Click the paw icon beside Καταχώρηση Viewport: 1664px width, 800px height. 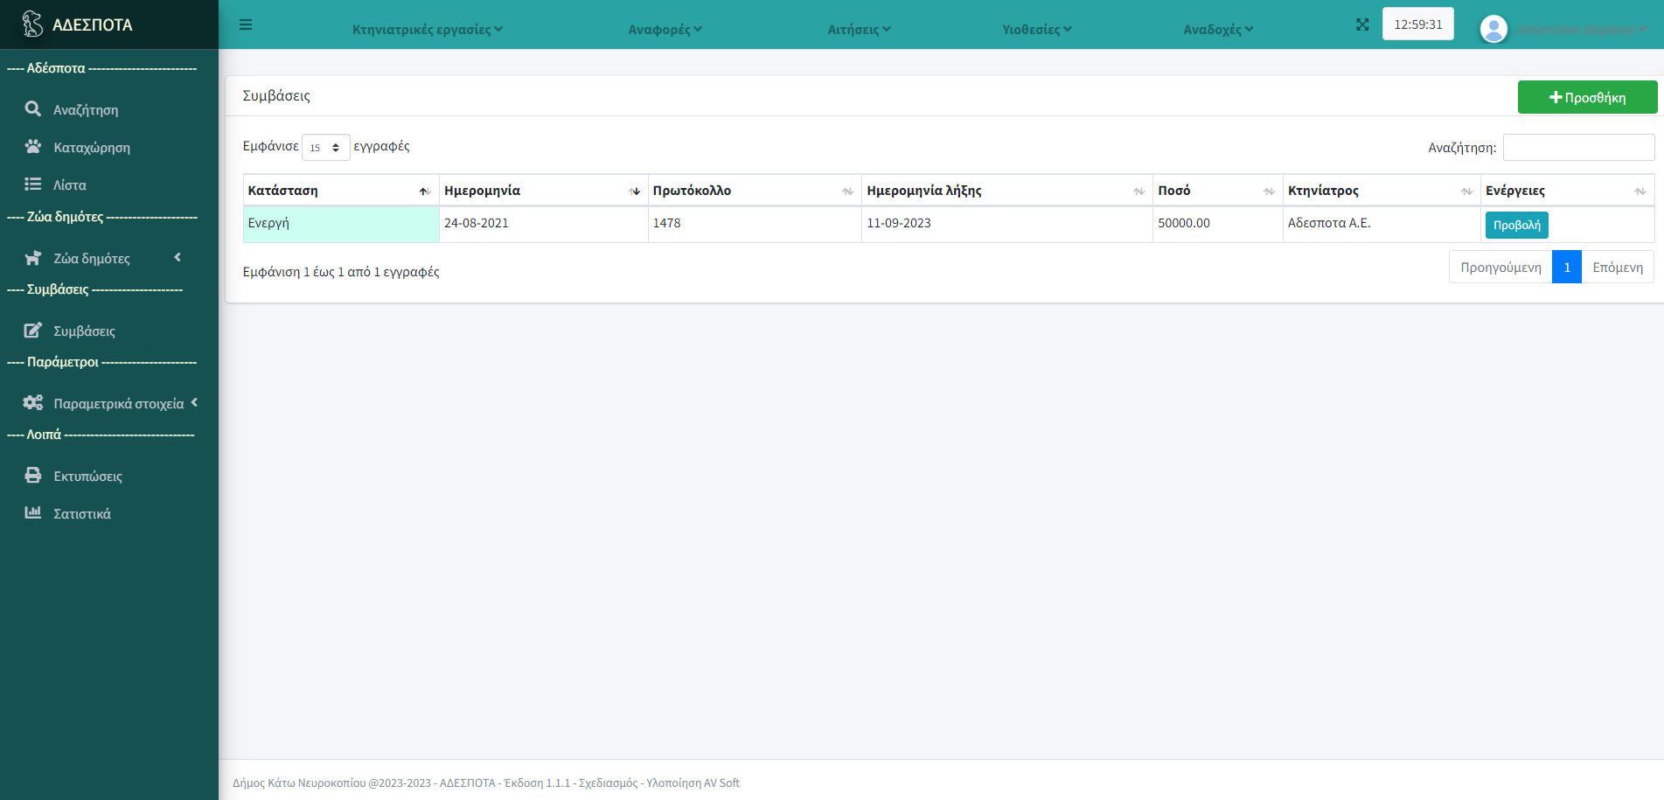[33, 146]
